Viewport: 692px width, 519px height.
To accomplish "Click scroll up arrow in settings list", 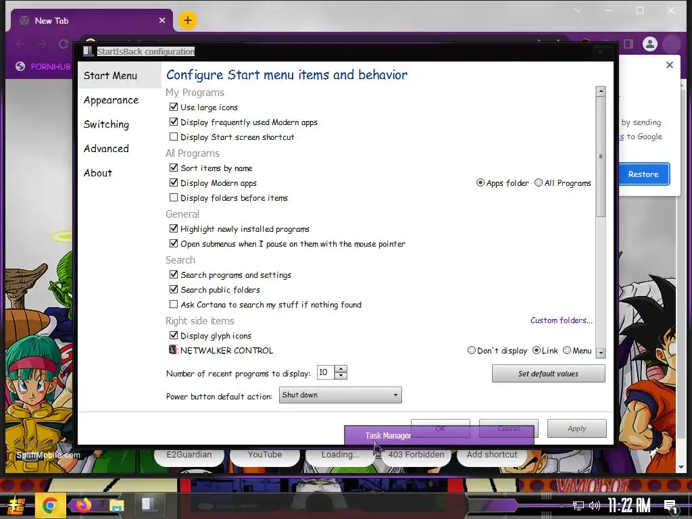I will [x=600, y=91].
